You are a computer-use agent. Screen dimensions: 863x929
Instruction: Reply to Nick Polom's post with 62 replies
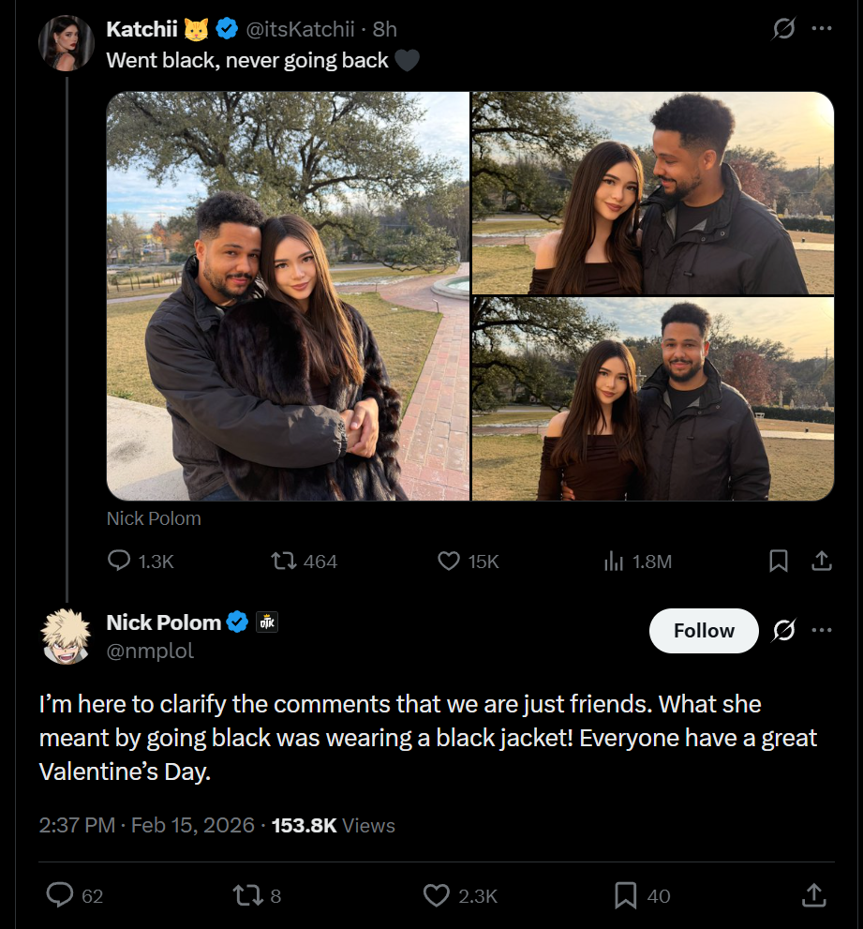click(60, 895)
